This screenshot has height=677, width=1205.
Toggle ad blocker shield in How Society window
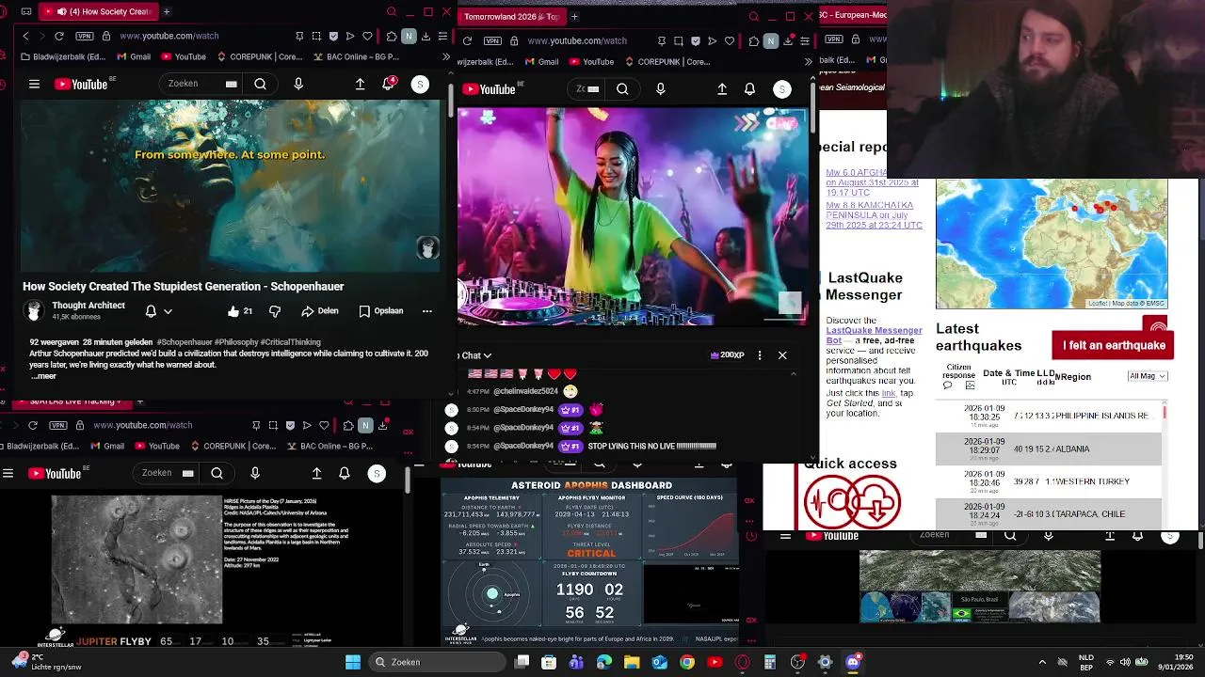tap(333, 36)
